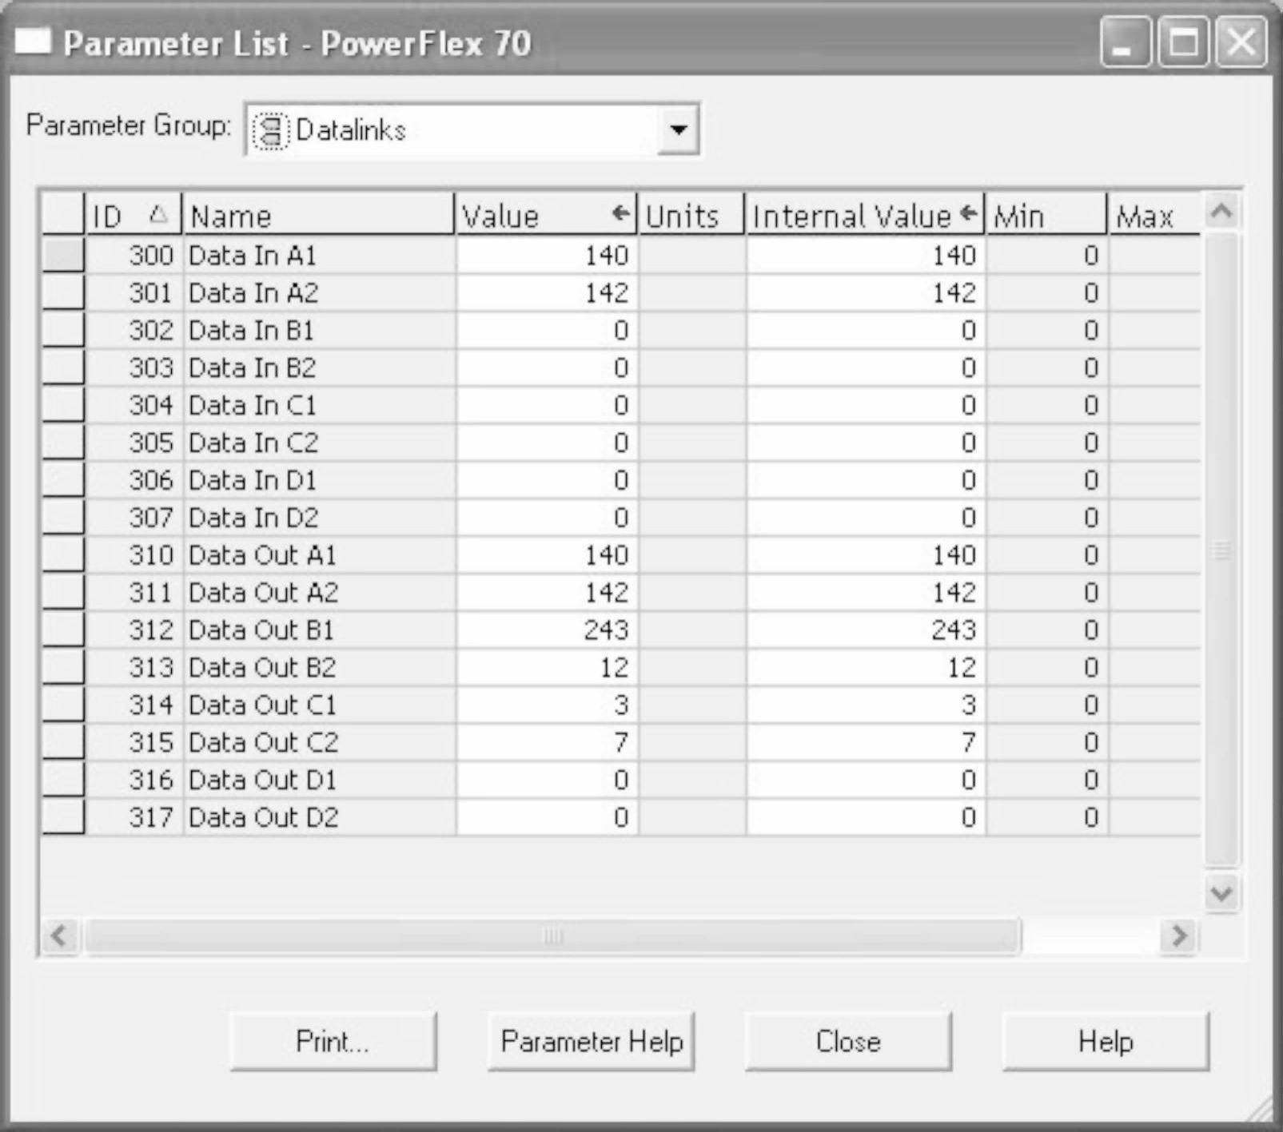1283x1132 pixels.
Task: Click the Internal Value cell for Data Out C2
Action: tap(867, 742)
